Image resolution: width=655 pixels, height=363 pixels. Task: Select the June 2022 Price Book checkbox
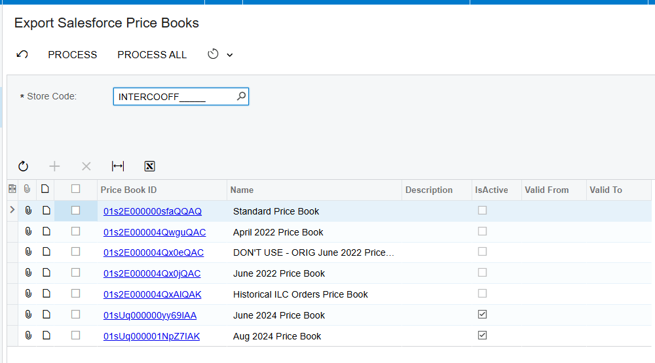click(75, 273)
